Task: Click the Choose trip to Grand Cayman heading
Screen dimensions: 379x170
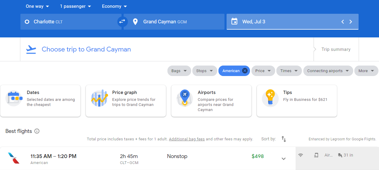Action: click(86, 49)
